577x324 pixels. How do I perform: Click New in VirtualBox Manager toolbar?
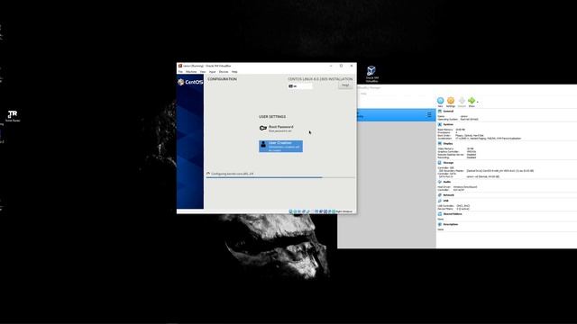click(x=440, y=102)
